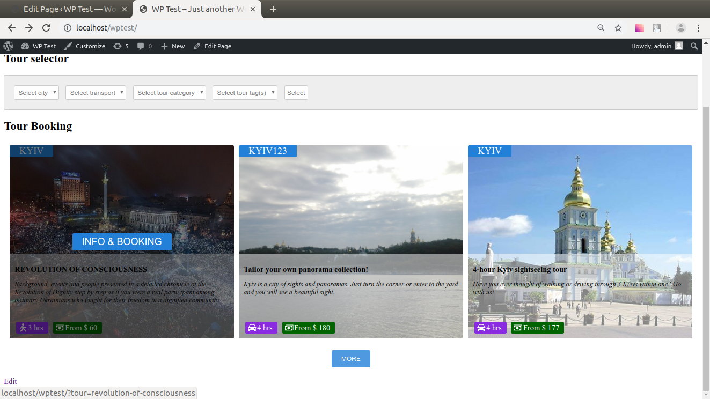Open the site information icon in address bar
This screenshot has width=710, height=399.
click(68, 28)
